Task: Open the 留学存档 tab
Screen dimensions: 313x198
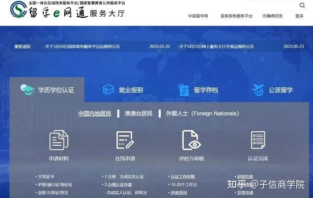Action: pos(198,90)
